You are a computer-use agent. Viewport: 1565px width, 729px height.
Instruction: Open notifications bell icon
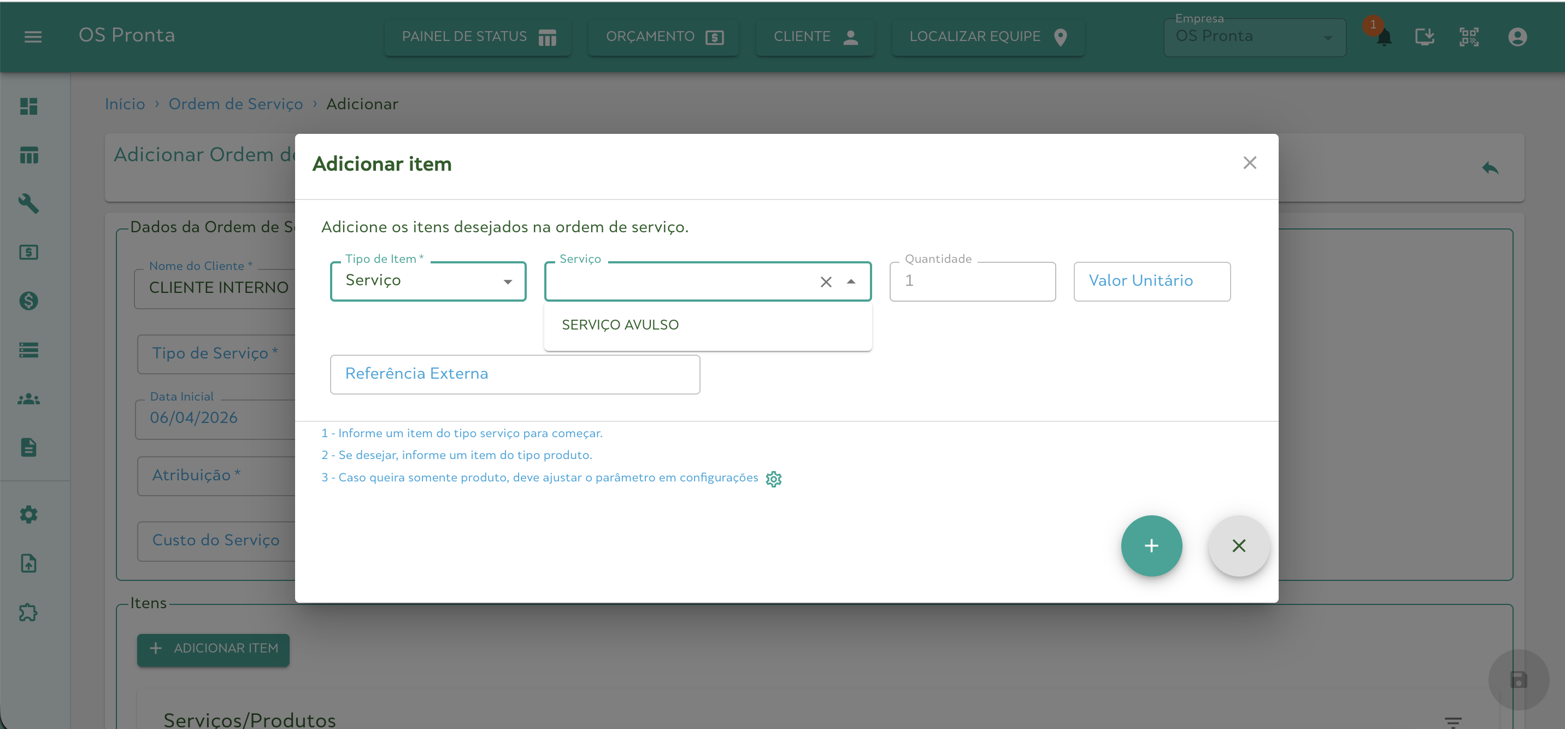pyautogui.click(x=1384, y=38)
